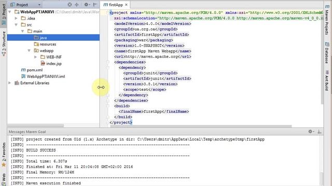Select the main folder
The width and height of the screenshot is (332, 186).
coord(38,31)
